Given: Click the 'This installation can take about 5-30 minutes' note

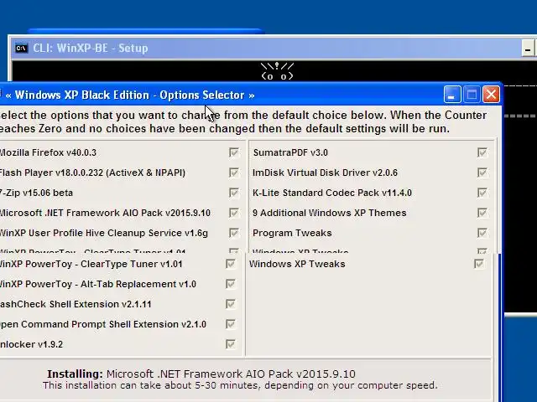Looking at the screenshot, I should point(240,385).
